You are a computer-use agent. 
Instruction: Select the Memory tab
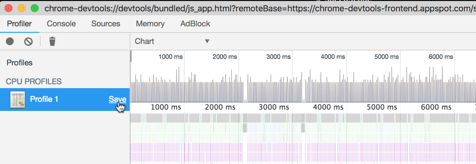(150, 24)
